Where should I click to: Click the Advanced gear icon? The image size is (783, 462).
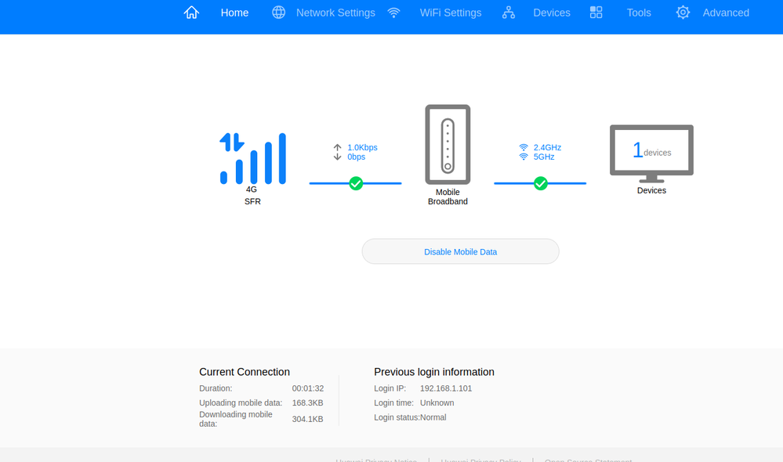coord(683,13)
